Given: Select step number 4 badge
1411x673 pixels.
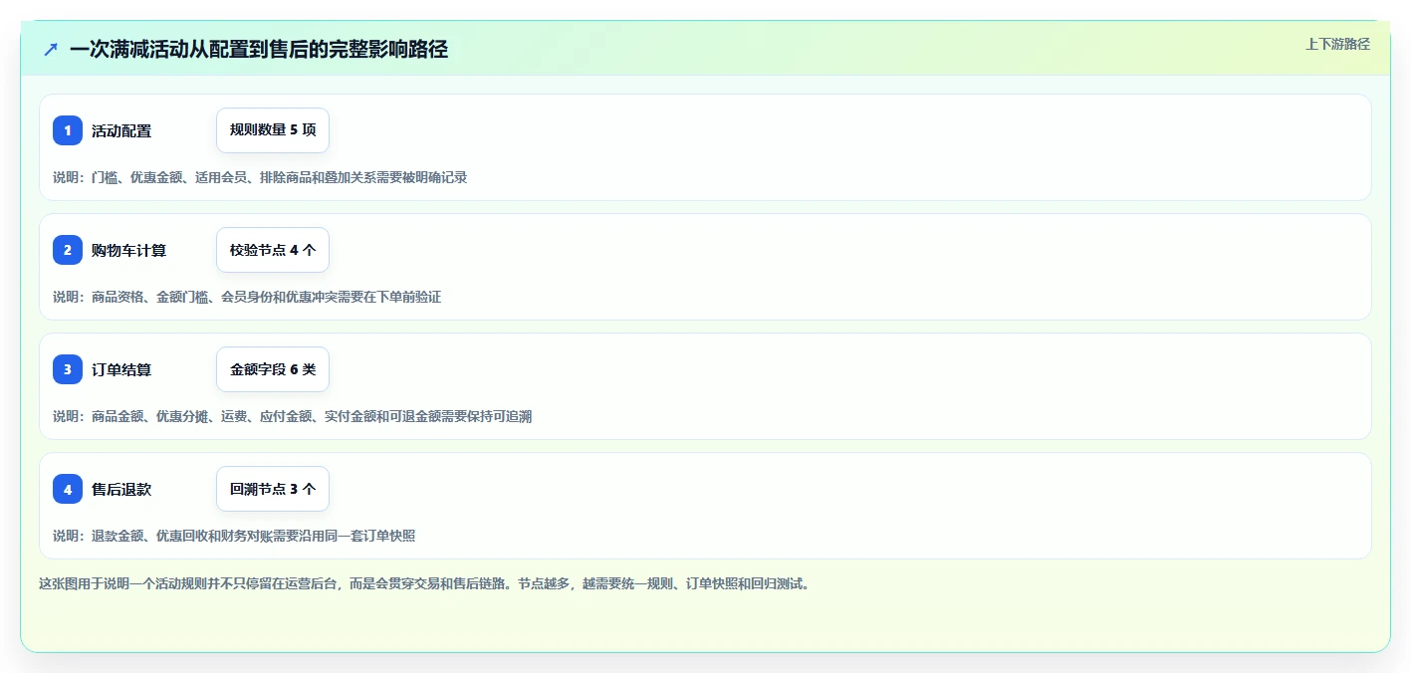Looking at the screenshot, I should (x=68, y=489).
